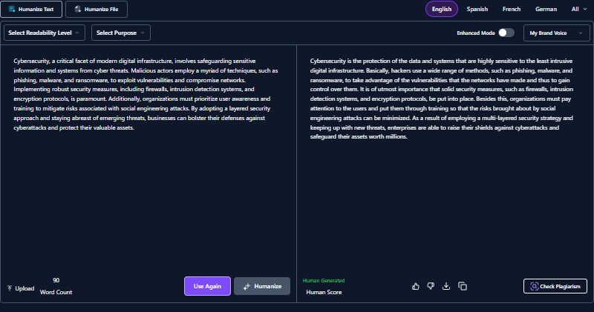Click the Humanize sparkle button
This screenshot has width=594, height=312.
[x=262, y=286]
